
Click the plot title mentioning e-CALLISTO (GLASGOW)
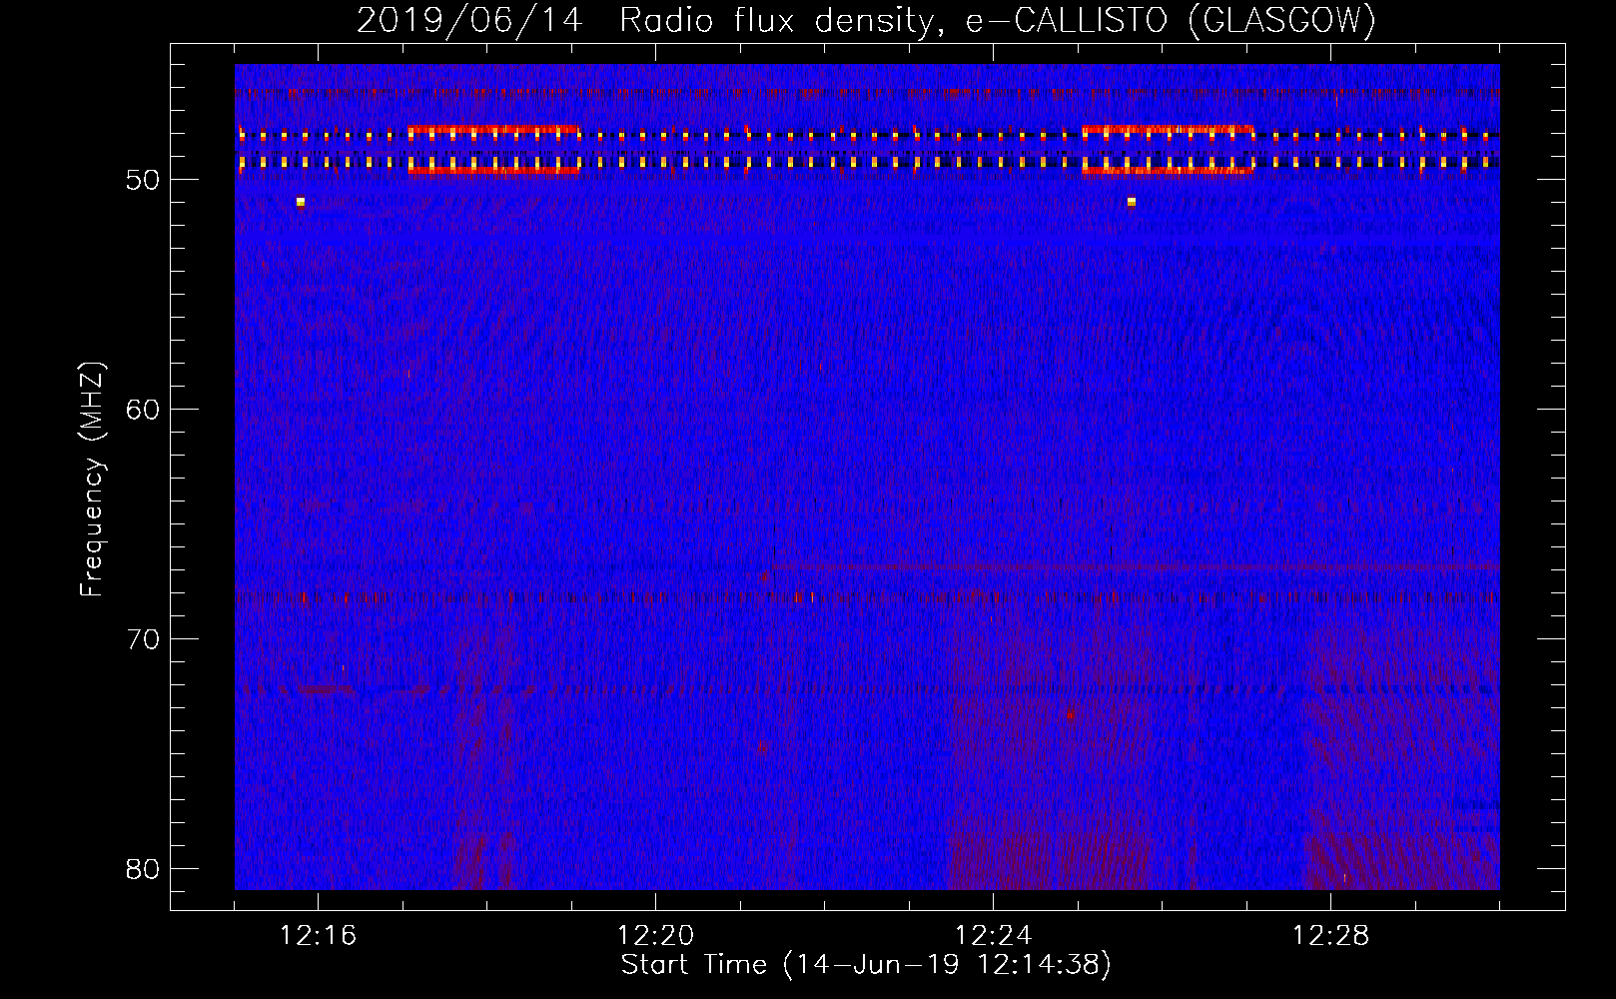(866, 20)
